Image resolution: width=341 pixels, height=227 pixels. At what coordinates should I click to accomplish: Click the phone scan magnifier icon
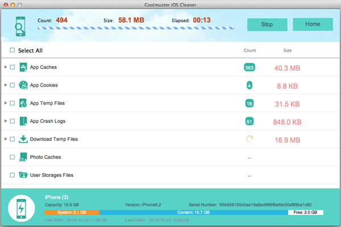coord(20,26)
